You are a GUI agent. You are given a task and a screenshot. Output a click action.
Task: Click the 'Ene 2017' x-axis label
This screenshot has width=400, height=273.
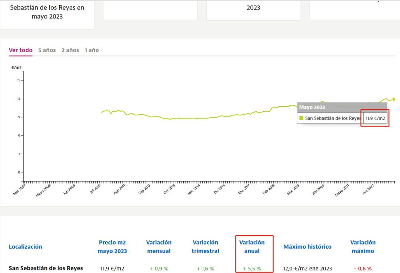(244, 189)
